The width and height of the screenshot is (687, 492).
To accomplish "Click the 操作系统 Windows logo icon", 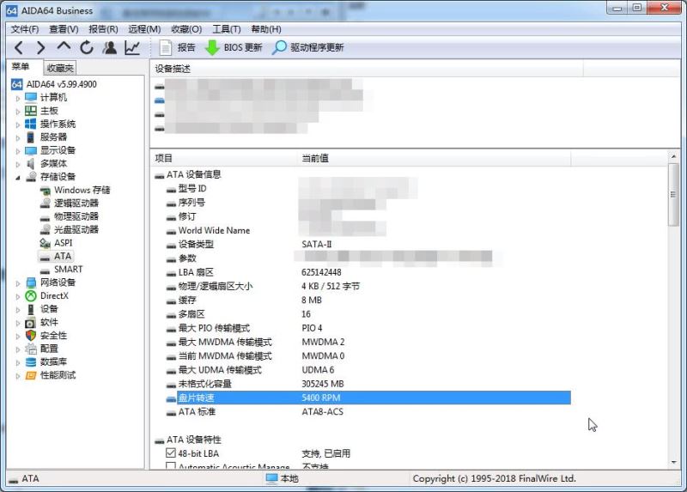I will (31, 124).
